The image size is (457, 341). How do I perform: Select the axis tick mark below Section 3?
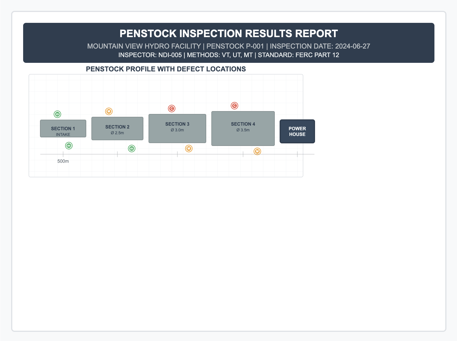pyautogui.click(x=177, y=154)
